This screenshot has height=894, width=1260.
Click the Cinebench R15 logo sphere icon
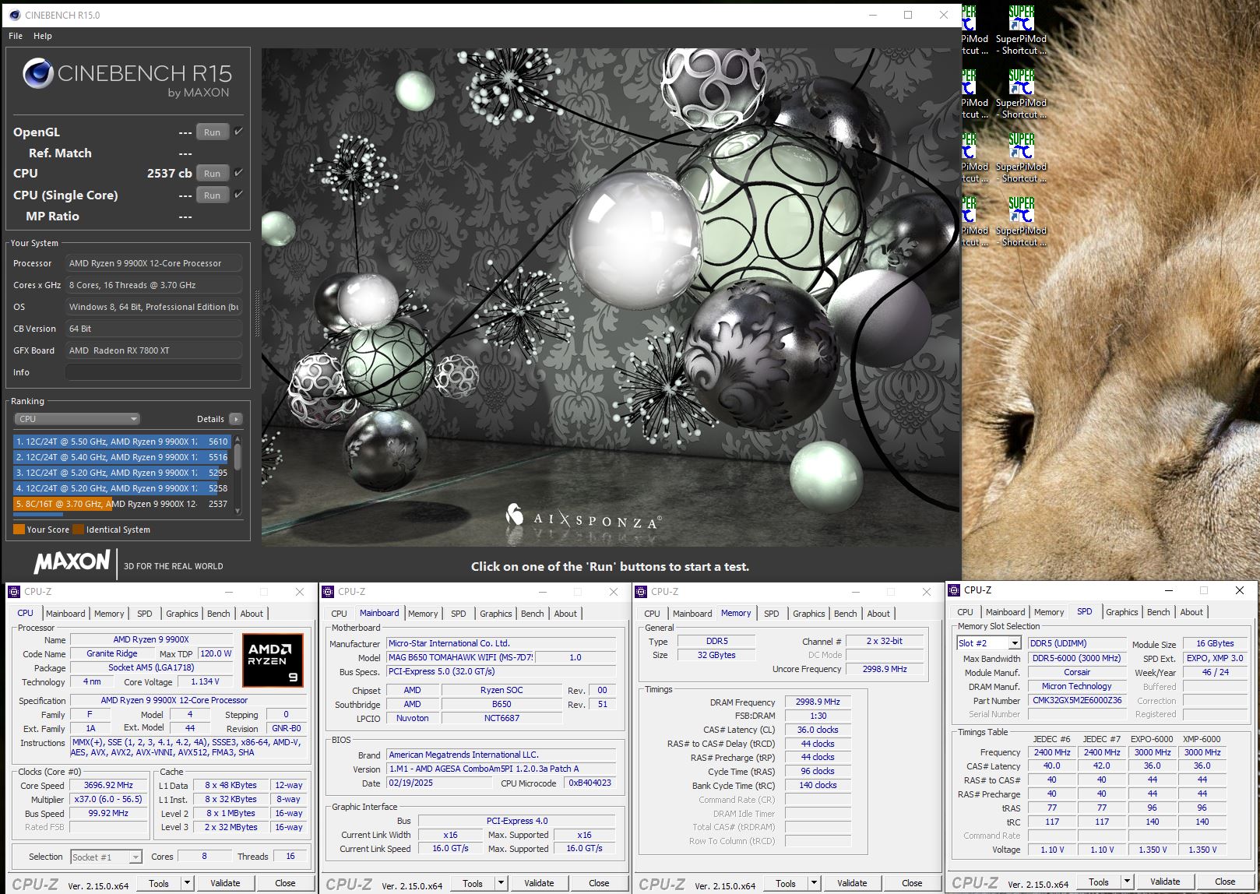[37, 73]
